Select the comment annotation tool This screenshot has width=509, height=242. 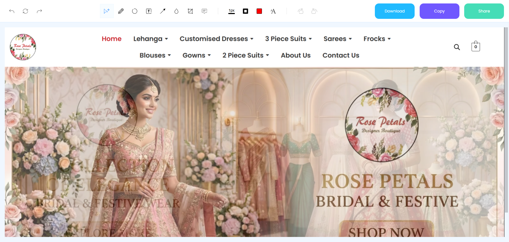(204, 11)
